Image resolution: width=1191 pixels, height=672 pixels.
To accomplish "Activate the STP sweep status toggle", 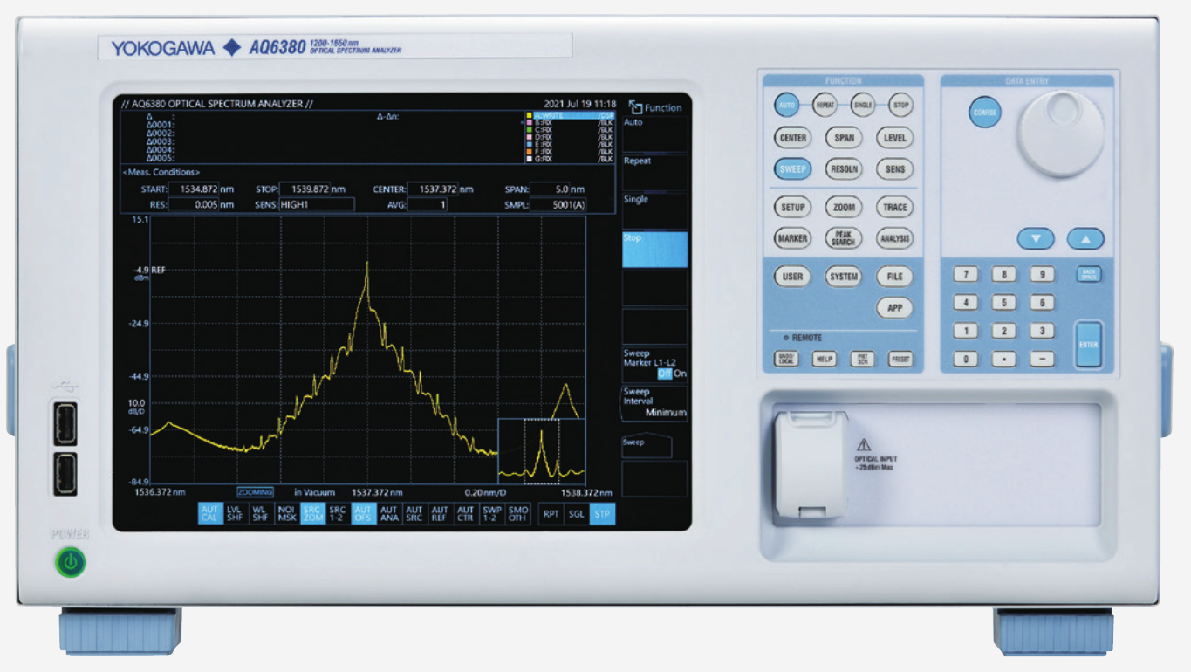I will tap(602, 514).
